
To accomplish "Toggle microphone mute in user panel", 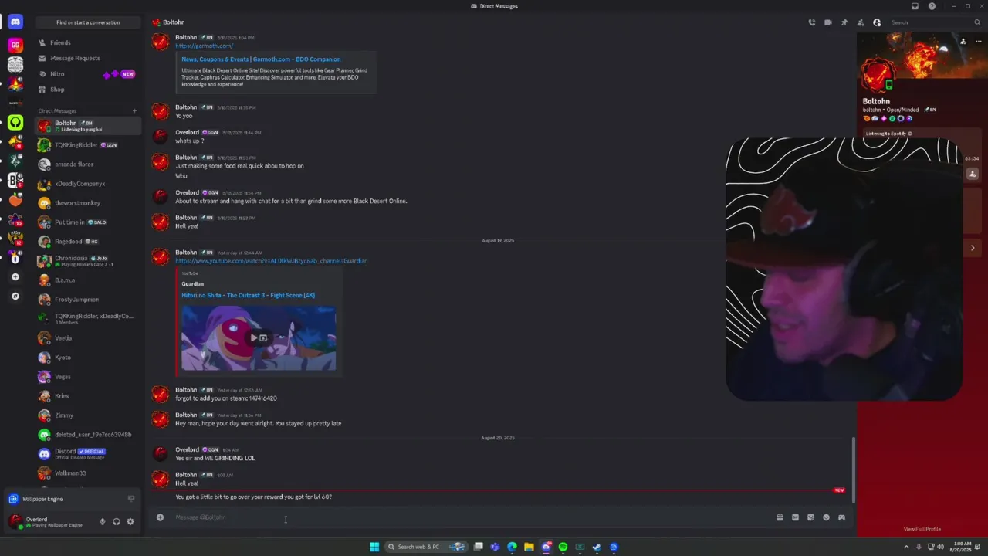I will click(102, 522).
